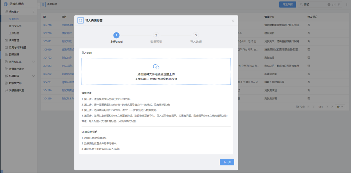Screen dimensions: 351x173
Task: Clear the search field with the X icon
Action: coord(329,4)
